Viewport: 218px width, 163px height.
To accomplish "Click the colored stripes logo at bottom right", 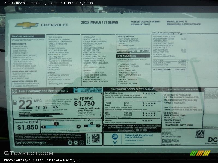I will tap(200, 153).
